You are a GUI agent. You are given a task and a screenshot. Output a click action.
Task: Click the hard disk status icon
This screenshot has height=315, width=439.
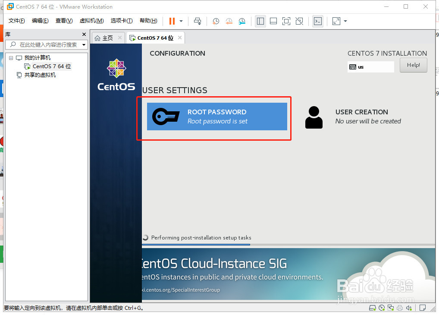coord(372,308)
